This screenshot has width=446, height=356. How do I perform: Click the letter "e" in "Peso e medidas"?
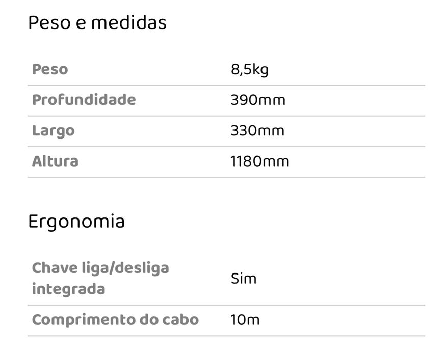coord(81,24)
